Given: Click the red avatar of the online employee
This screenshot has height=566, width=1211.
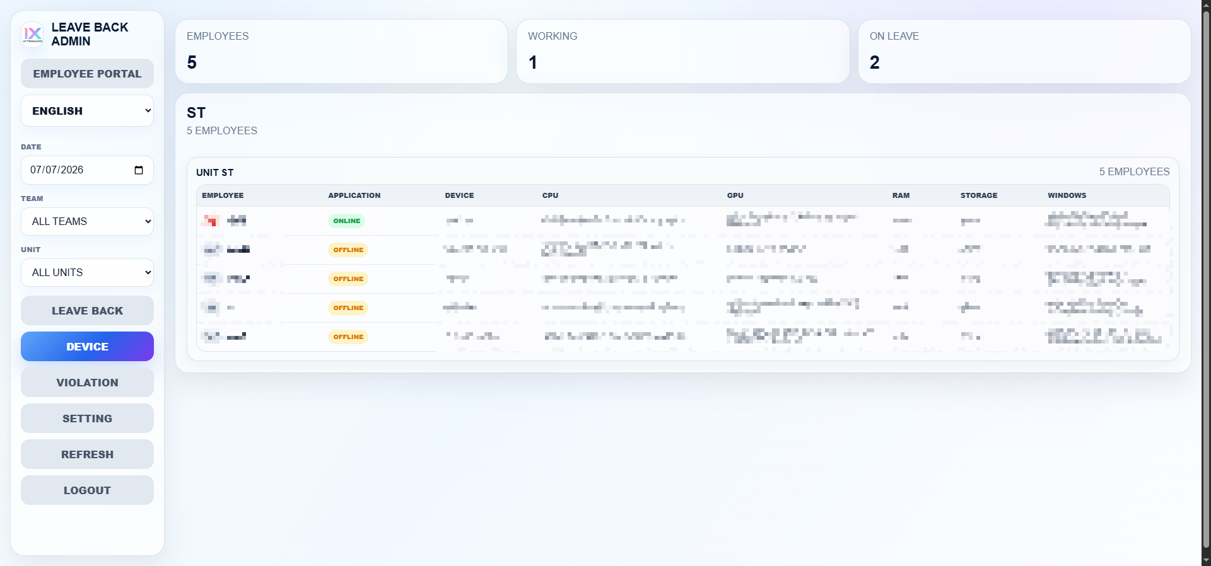Looking at the screenshot, I should (211, 221).
